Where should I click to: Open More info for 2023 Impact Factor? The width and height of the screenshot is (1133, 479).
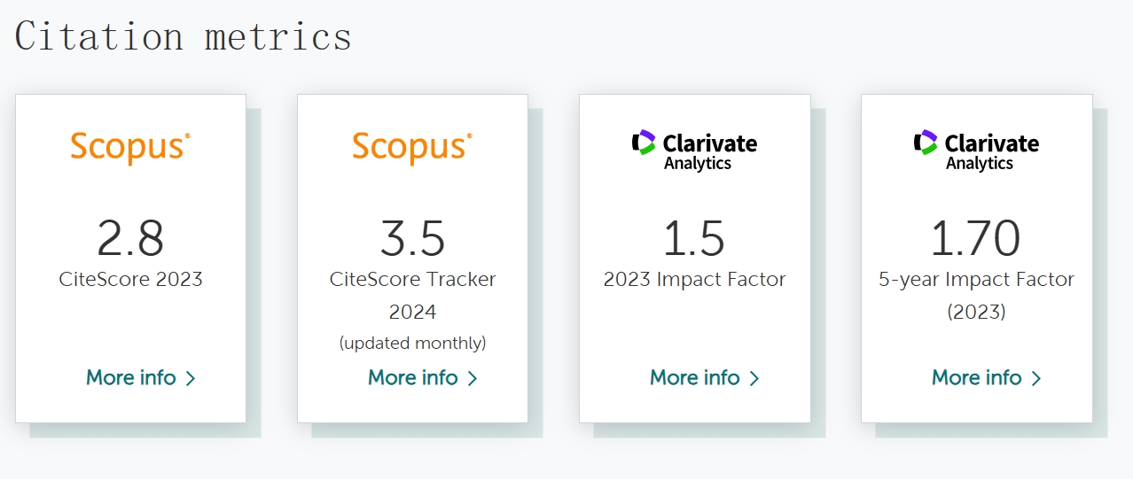coord(704,378)
